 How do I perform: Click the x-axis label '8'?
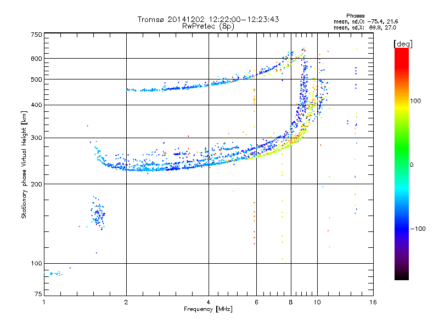point(291,302)
